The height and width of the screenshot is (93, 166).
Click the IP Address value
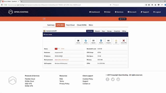(59, 56)
